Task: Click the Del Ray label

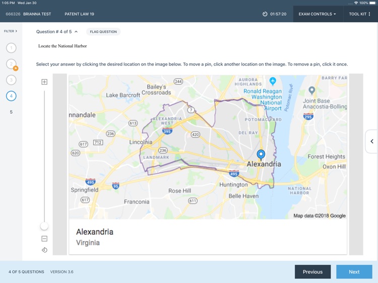Action: coord(248,133)
